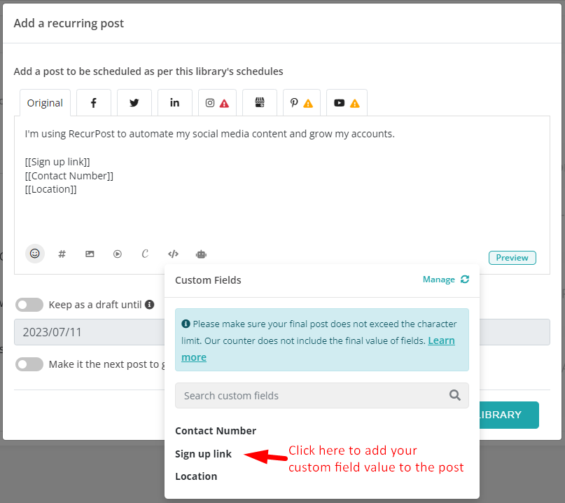Open the image attachment icon

(x=90, y=254)
